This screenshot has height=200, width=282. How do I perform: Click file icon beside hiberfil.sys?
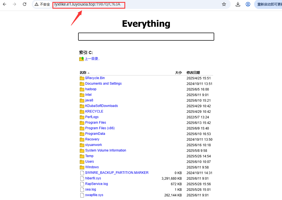[x=82, y=178]
